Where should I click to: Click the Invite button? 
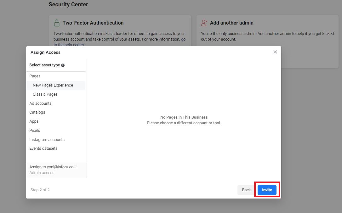coord(267,190)
